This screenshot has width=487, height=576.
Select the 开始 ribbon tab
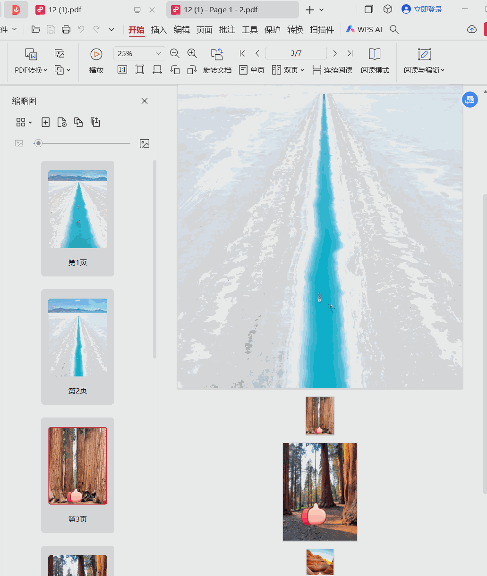(x=137, y=30)
